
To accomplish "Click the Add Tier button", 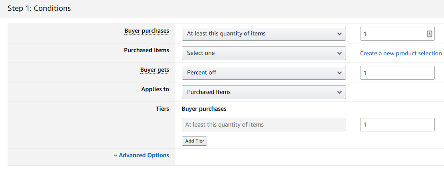I will coord(194,141).
